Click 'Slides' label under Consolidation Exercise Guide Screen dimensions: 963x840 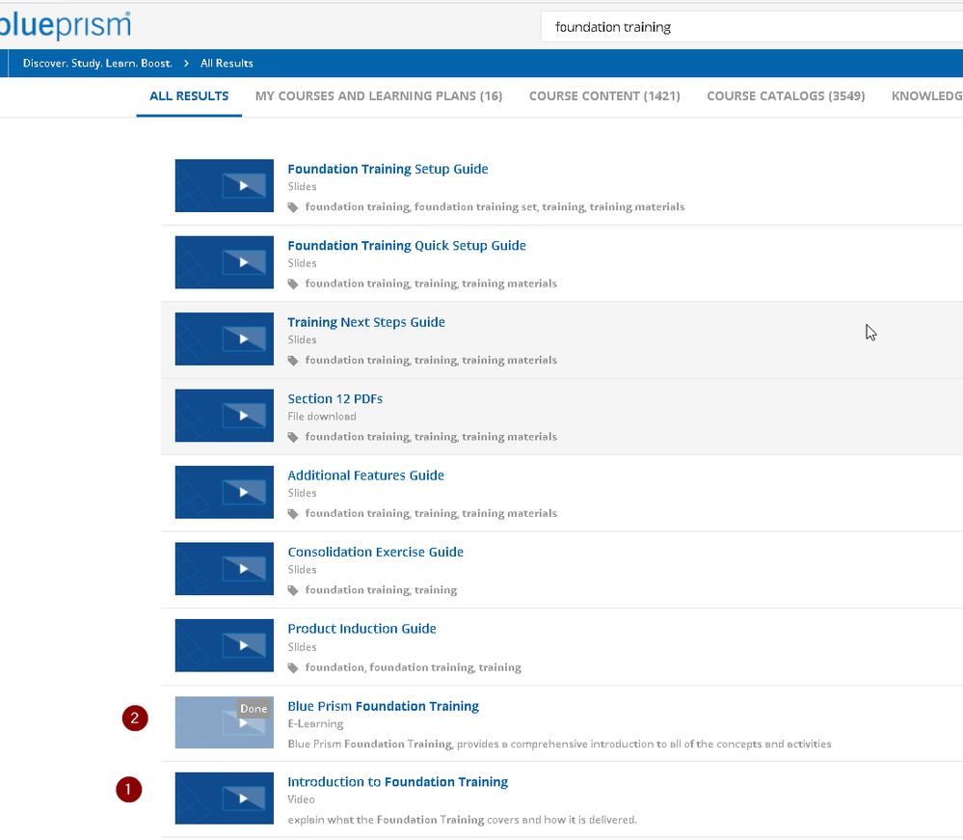click(x=302, y=570)
